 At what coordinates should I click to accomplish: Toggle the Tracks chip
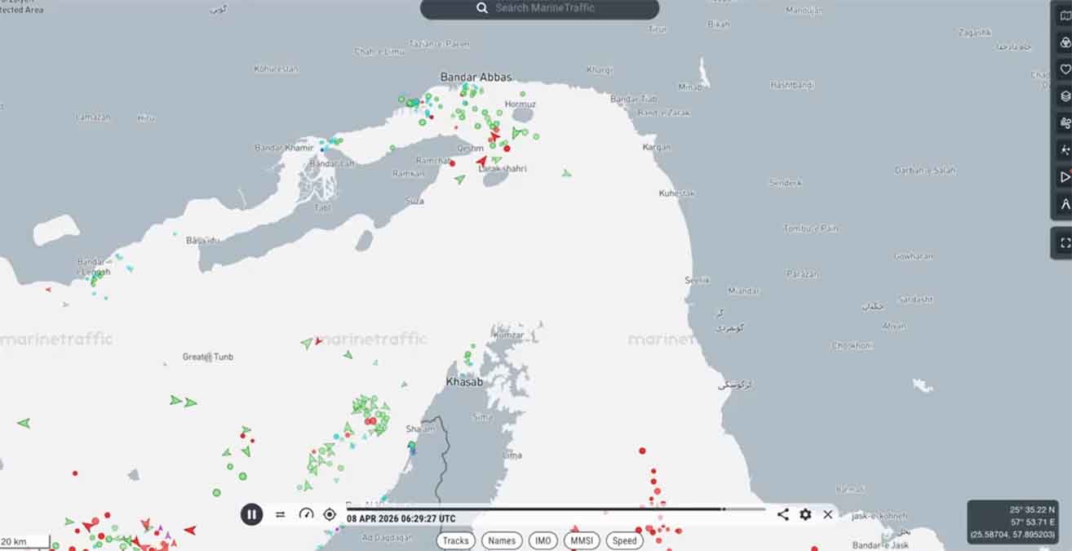pos(455,540)
